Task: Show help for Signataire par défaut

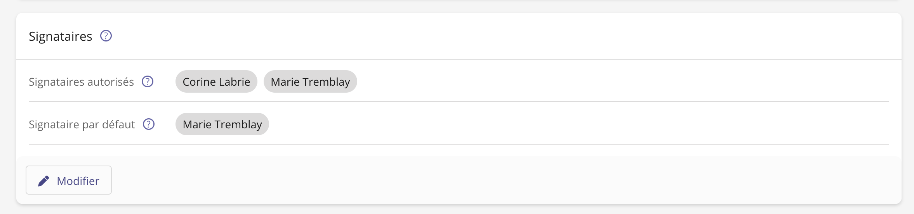Action: click(x=149, y=124)
